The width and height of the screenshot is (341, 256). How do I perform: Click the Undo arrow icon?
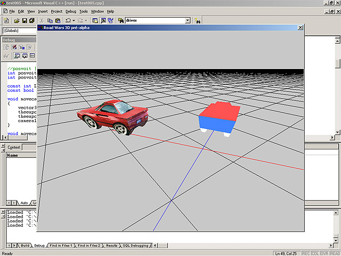point(68,20)
